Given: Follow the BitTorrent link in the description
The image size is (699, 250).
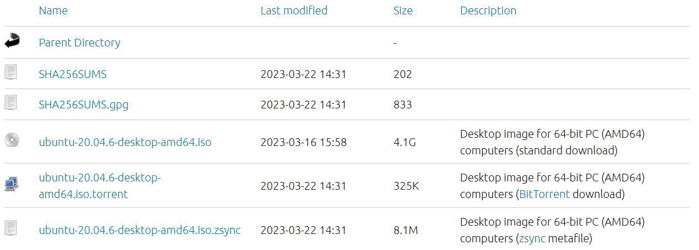Looking at the screenshot, I should point(544,194).
